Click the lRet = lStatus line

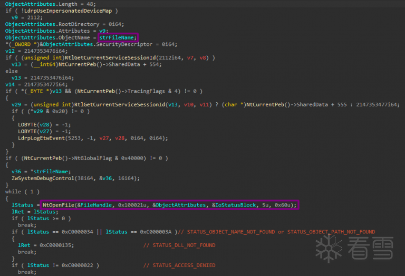pos(35,212)
